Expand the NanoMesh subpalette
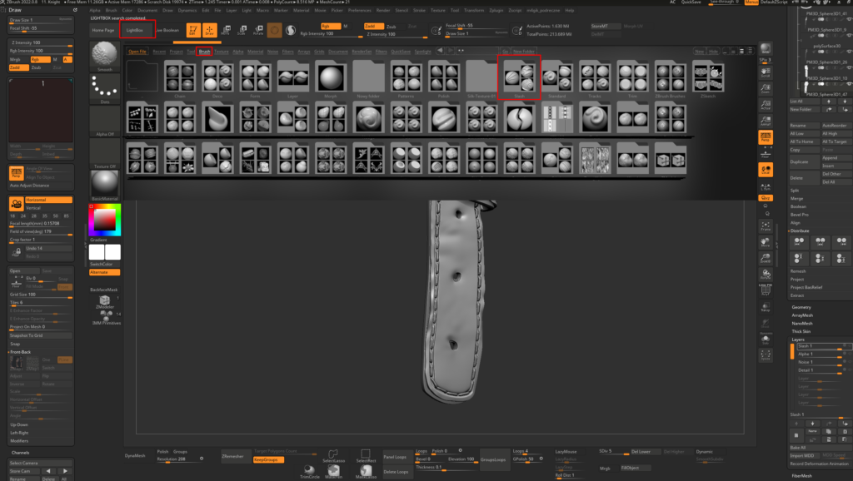Image resolution: width=853 pixels, height=481 pixels. pos(802,324)
